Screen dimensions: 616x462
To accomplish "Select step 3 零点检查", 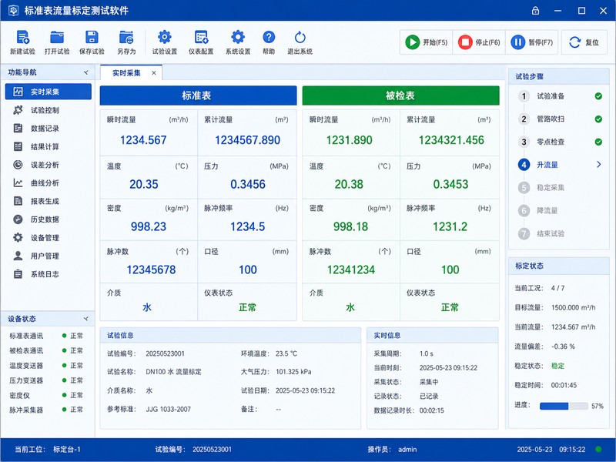I will coord(560,142).
